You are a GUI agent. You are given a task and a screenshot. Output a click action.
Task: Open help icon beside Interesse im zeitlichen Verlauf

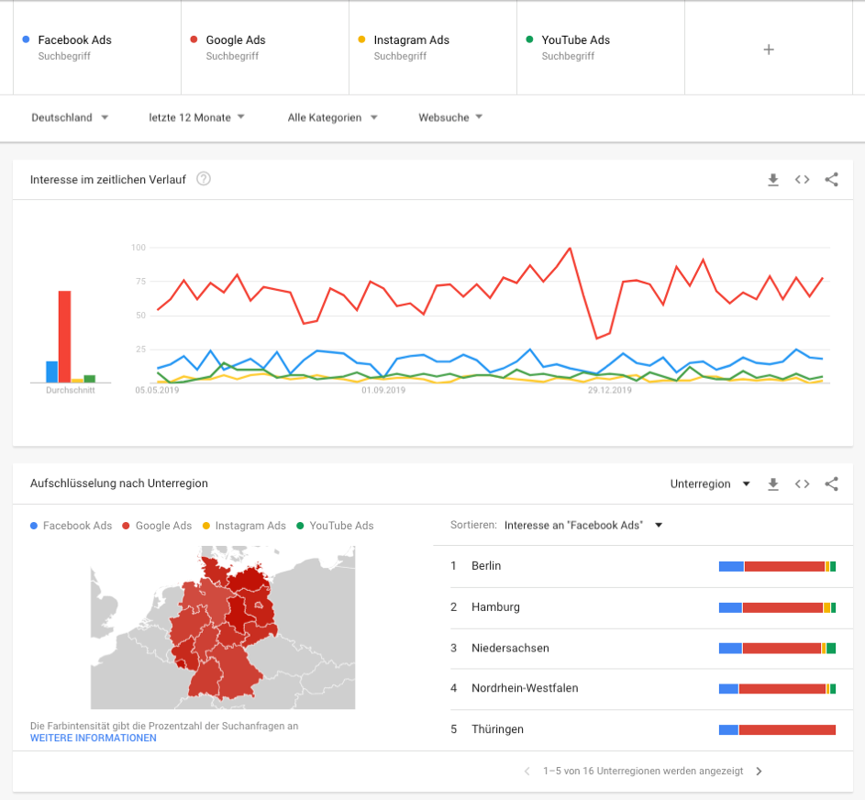click(x=204, y=179)
